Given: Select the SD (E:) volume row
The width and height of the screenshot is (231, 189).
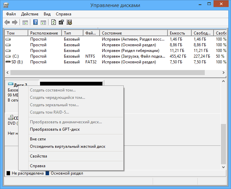Looking at the screenshot, I should pos(116,62).
